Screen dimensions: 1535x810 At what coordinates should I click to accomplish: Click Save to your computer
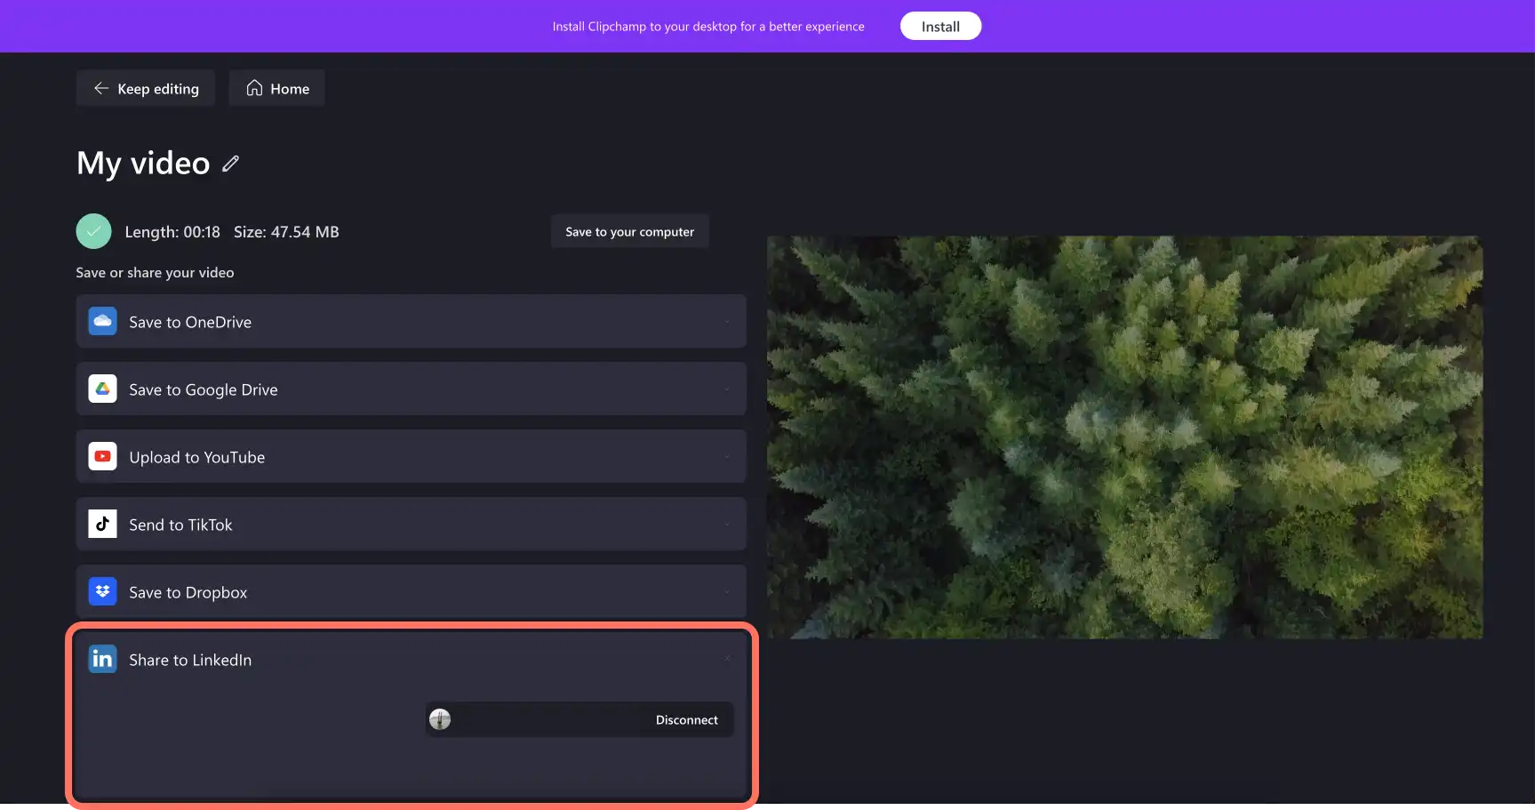629,231
